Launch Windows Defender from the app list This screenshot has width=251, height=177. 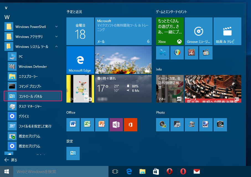click(33, 66)
